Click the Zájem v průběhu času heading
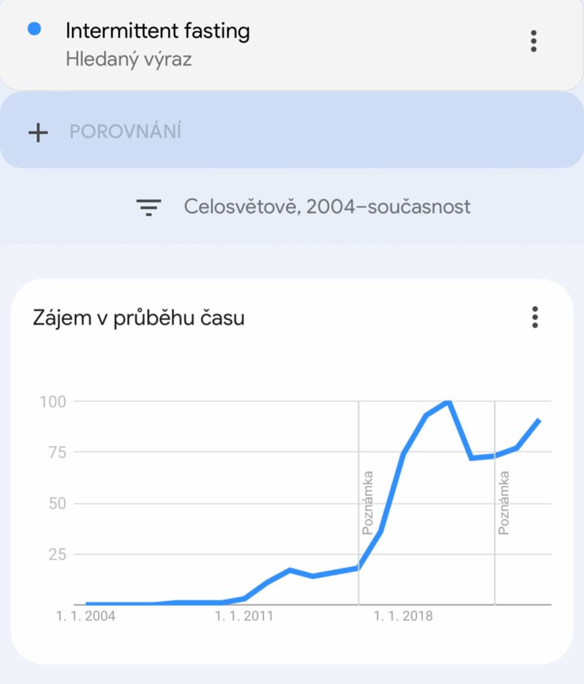 click(139, 317)
